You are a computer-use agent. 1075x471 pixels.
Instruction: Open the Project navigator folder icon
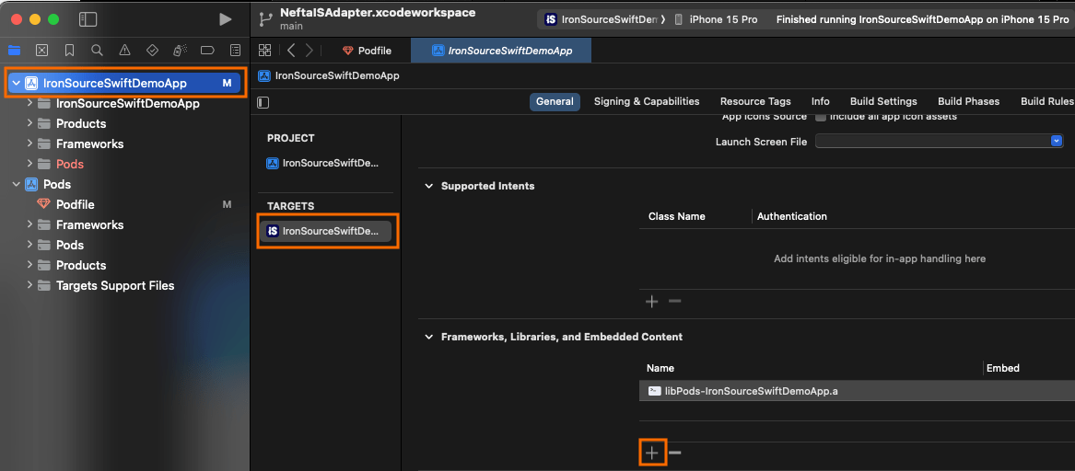(x=14, y=50)
